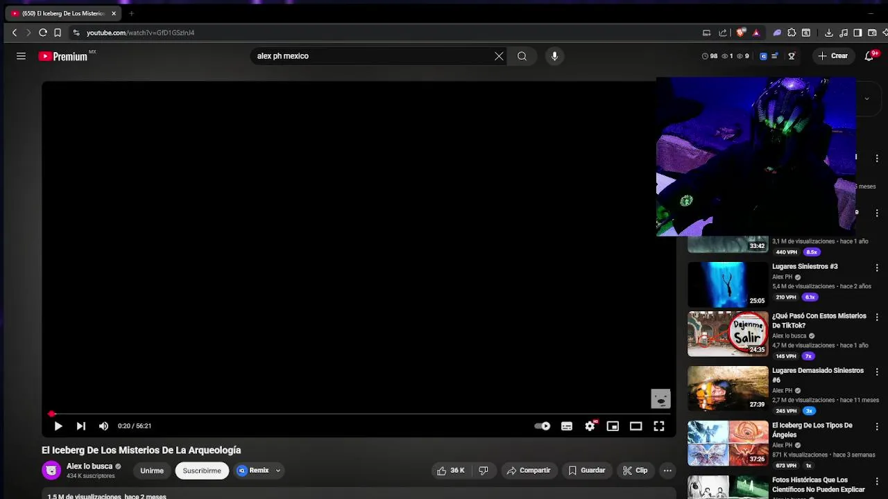Open Brave Rewards triangle icon
Image resolution: width=888 pixels, height=499 pixels.
(x=756, y=33)
